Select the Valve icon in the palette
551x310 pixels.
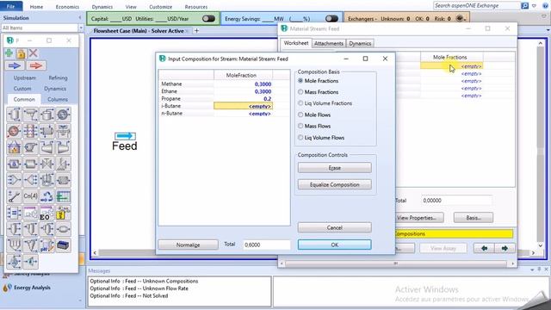coord(46,164)
